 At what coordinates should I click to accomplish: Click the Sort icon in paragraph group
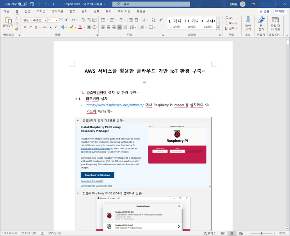point(153,20)
